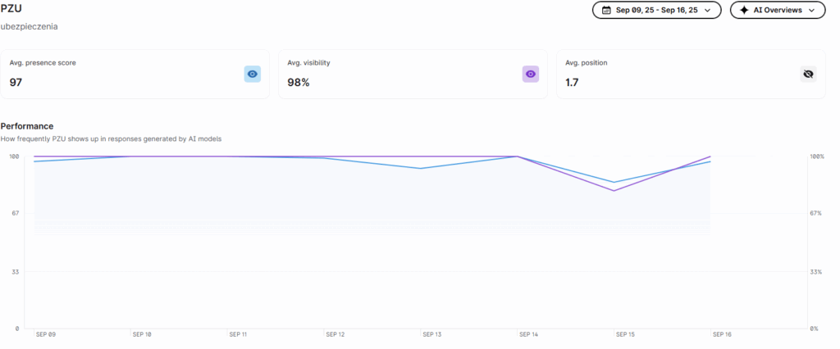Click chevron arrow in date range button
Screen dimensions: 840x349
(707, 10)
